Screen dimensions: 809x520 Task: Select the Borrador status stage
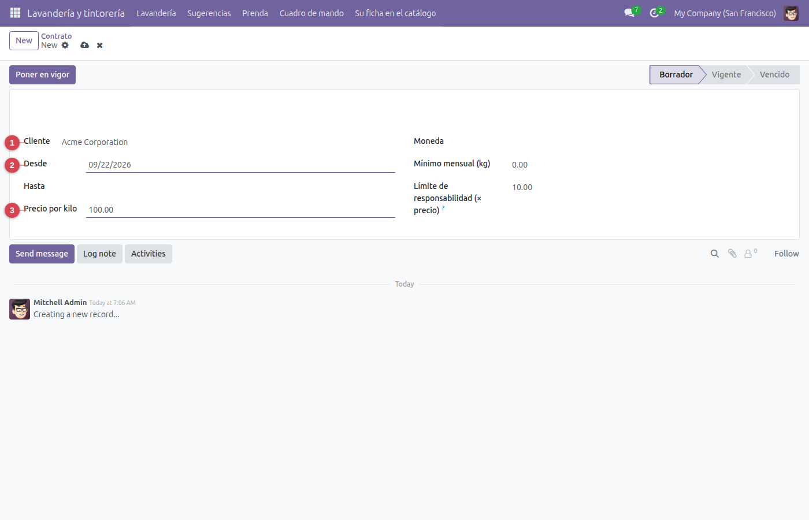pos(676,75)
